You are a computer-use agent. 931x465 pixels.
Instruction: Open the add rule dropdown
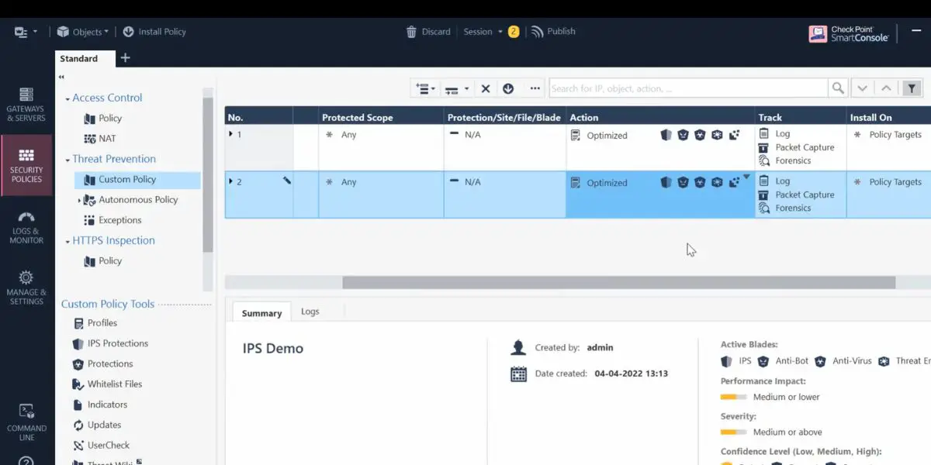[426, 88]
